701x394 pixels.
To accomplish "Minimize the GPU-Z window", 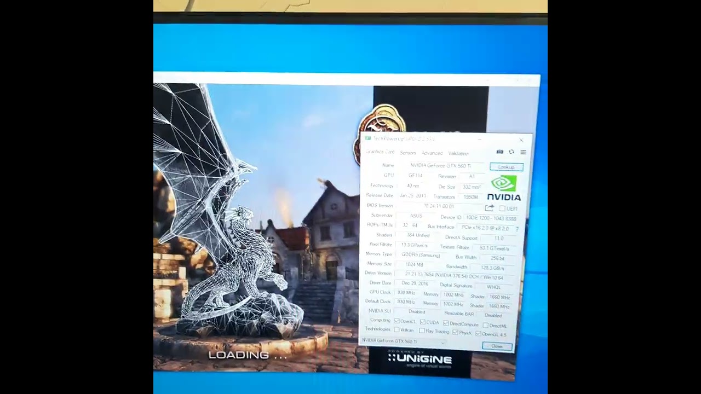I will [480, 140].
